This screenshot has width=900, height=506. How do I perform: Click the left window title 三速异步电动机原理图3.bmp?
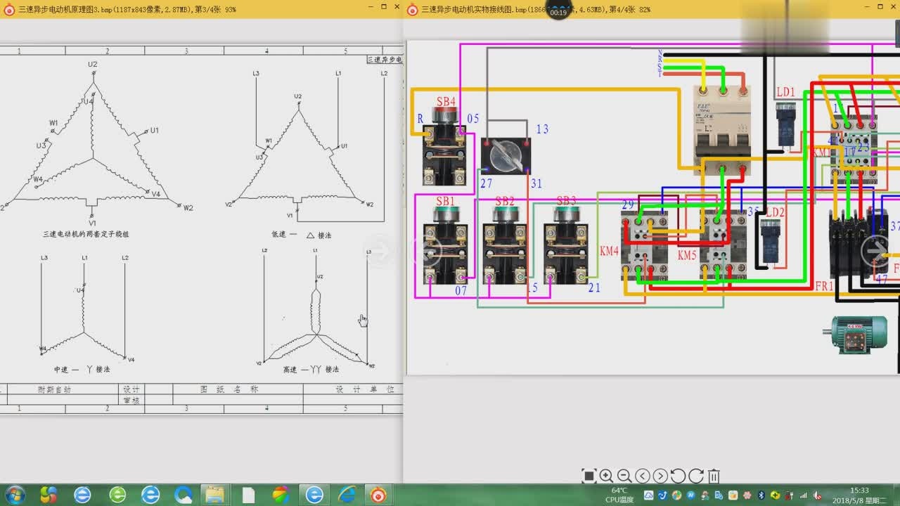click(x=127, y=9)
